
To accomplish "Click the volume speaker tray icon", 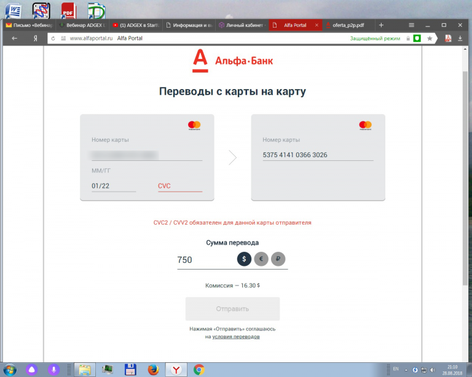I will click(433, 370).
